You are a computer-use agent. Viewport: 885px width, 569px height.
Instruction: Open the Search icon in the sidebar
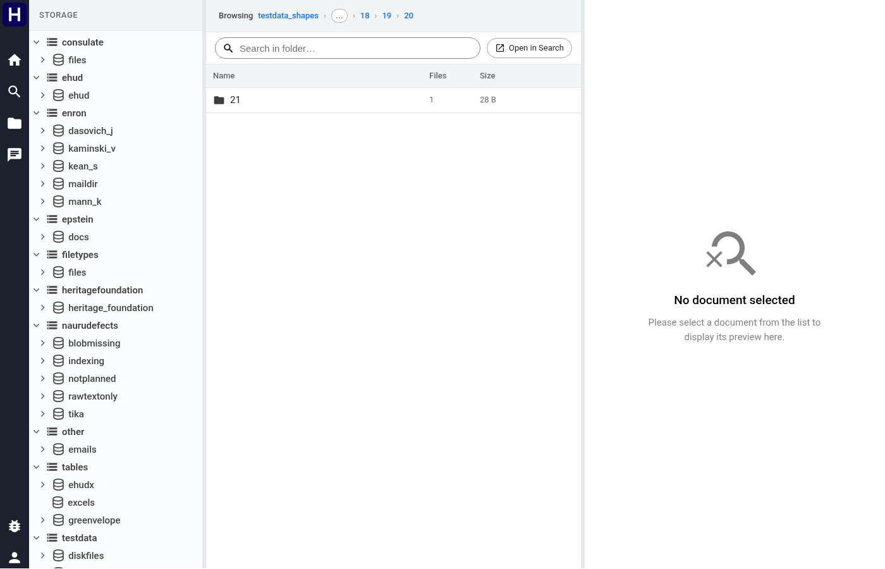[15, 92]
